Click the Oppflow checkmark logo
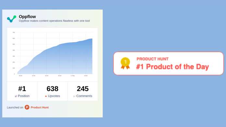Viewport: 226px width, 127px height. [12, 19]
